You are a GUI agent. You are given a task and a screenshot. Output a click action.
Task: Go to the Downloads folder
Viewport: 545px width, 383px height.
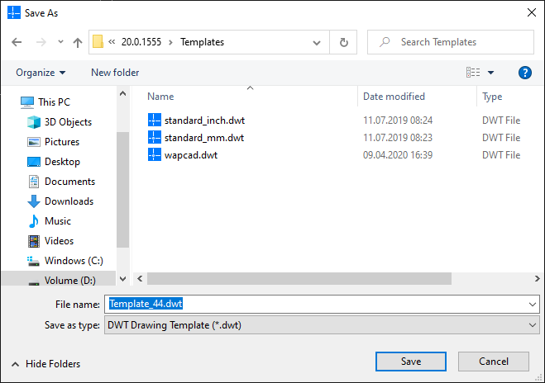[x=69, y=201]
